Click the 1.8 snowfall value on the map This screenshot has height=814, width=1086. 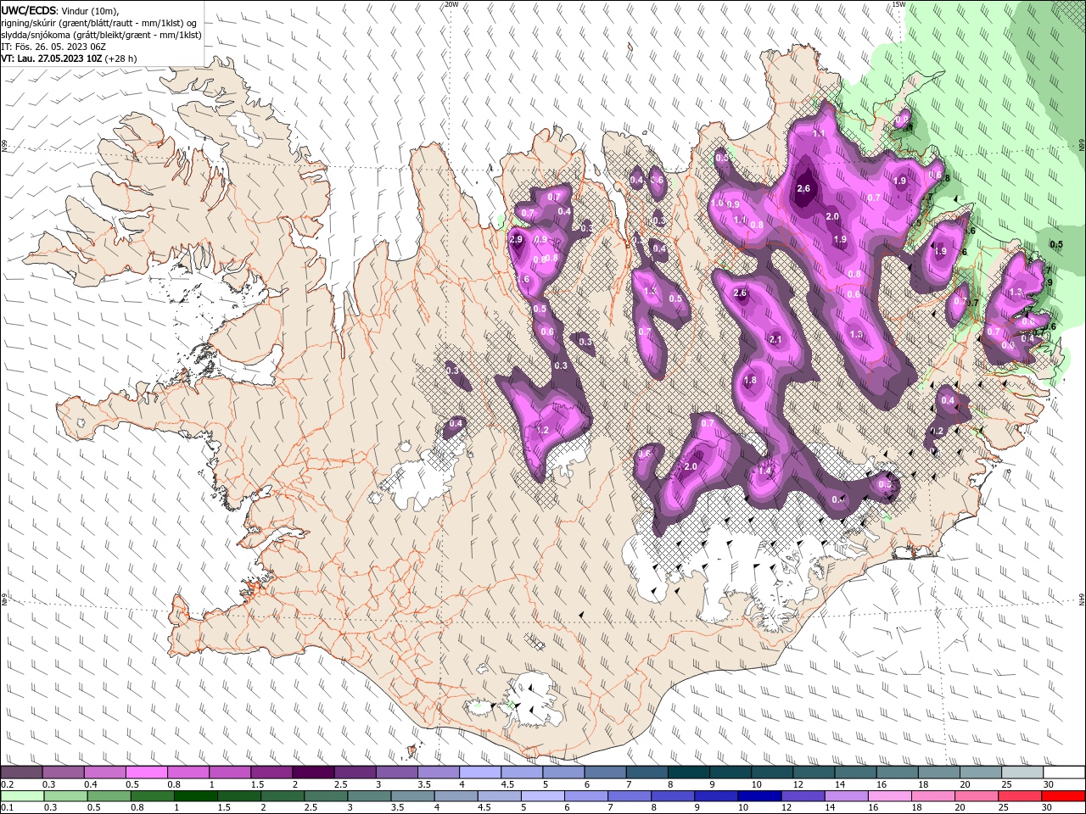tap(750, 381)
